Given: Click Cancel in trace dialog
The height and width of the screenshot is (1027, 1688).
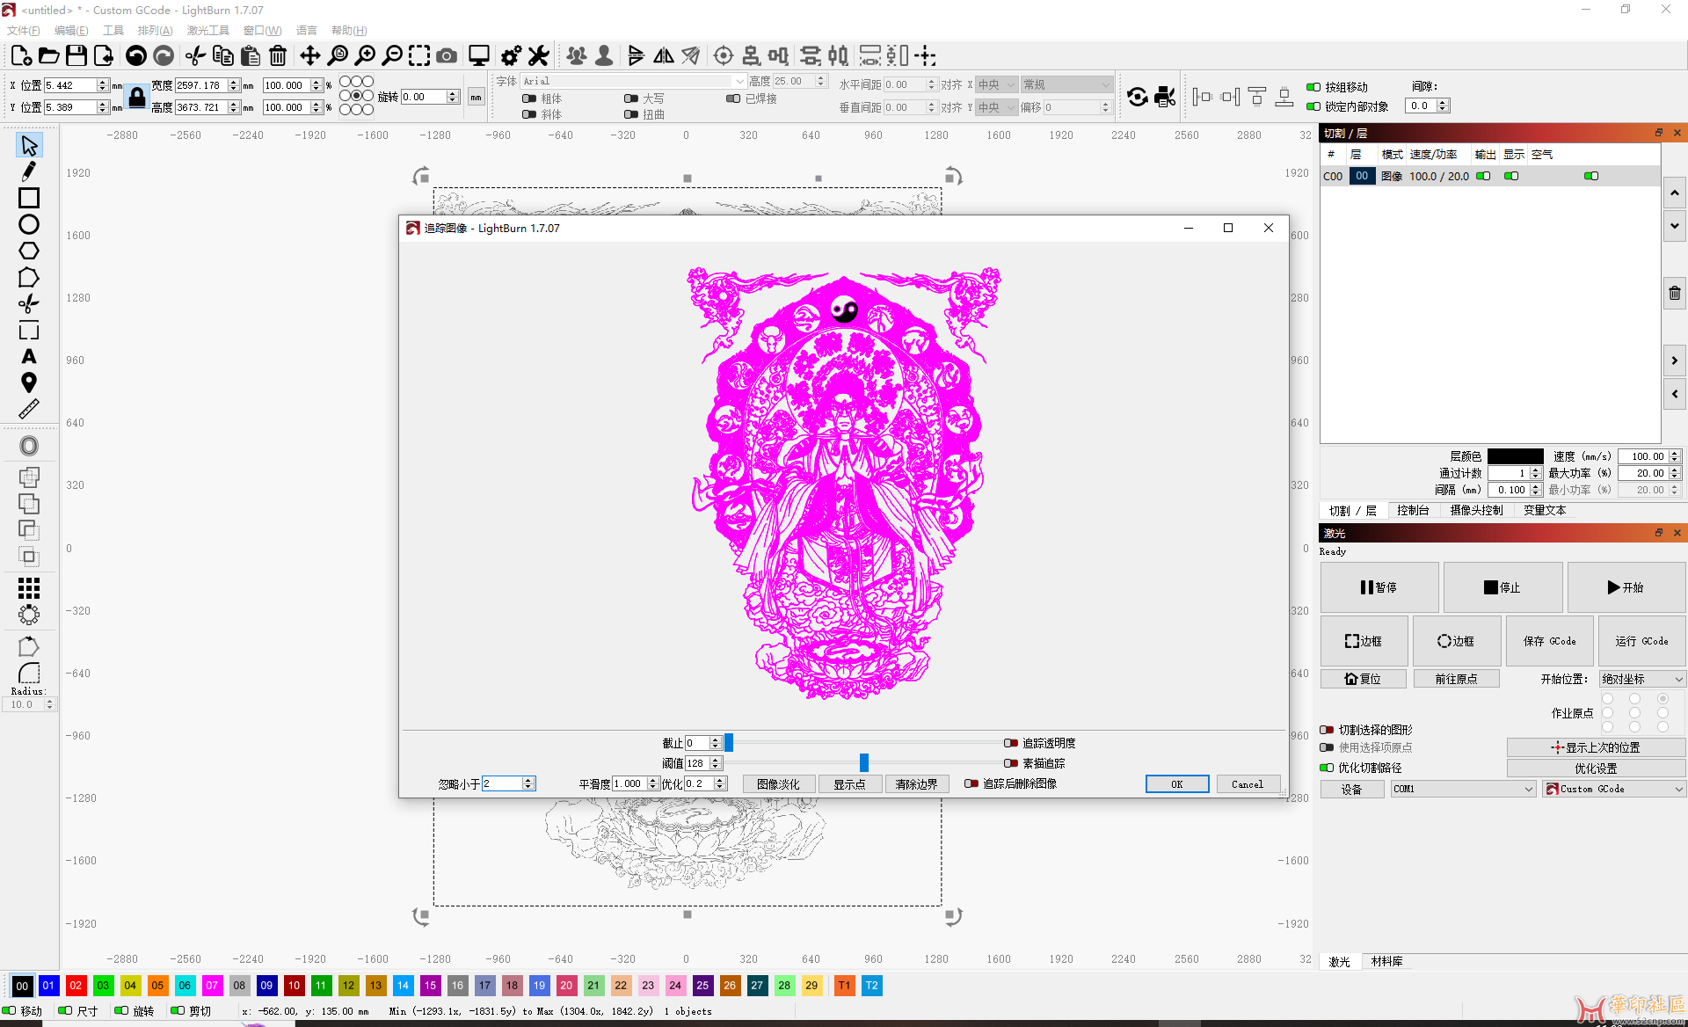Looking at the screenshot, I should point(1247,783).
